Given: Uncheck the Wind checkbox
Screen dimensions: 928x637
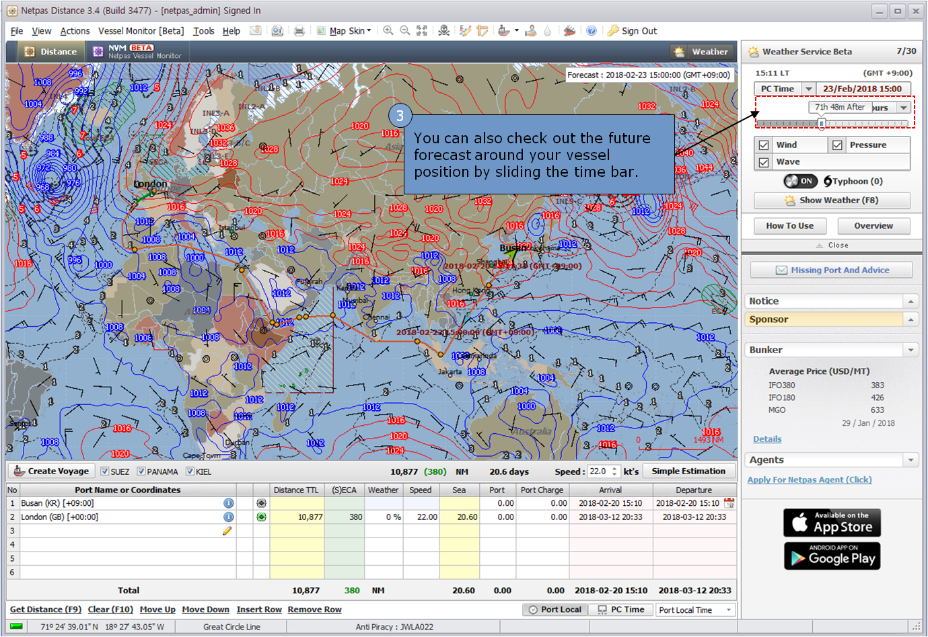Looking at the screenshot, I should 764,145.
